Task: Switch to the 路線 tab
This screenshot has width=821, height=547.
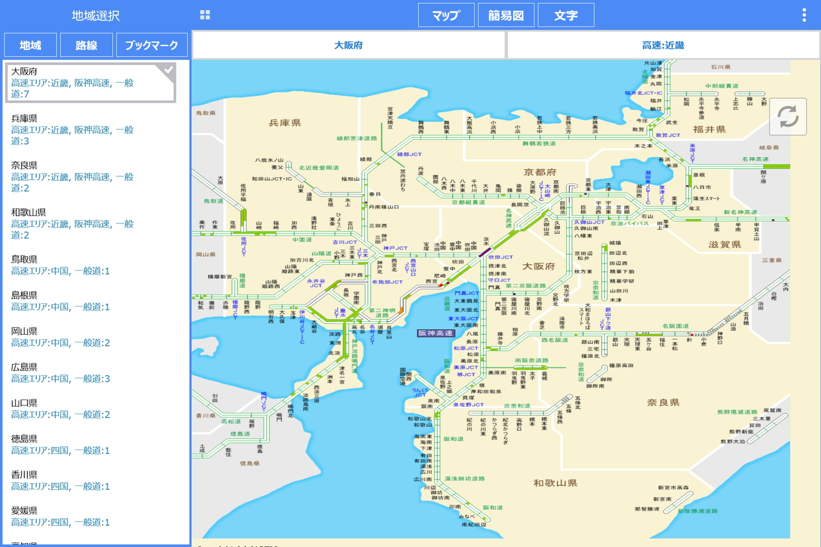Action: 86,45
